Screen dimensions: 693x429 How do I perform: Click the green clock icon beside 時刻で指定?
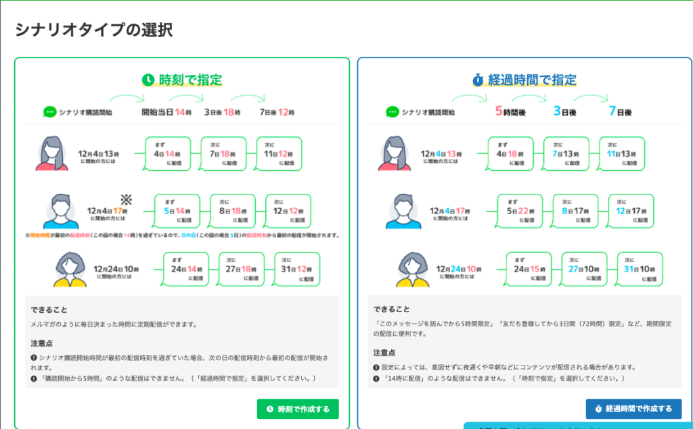148,80
